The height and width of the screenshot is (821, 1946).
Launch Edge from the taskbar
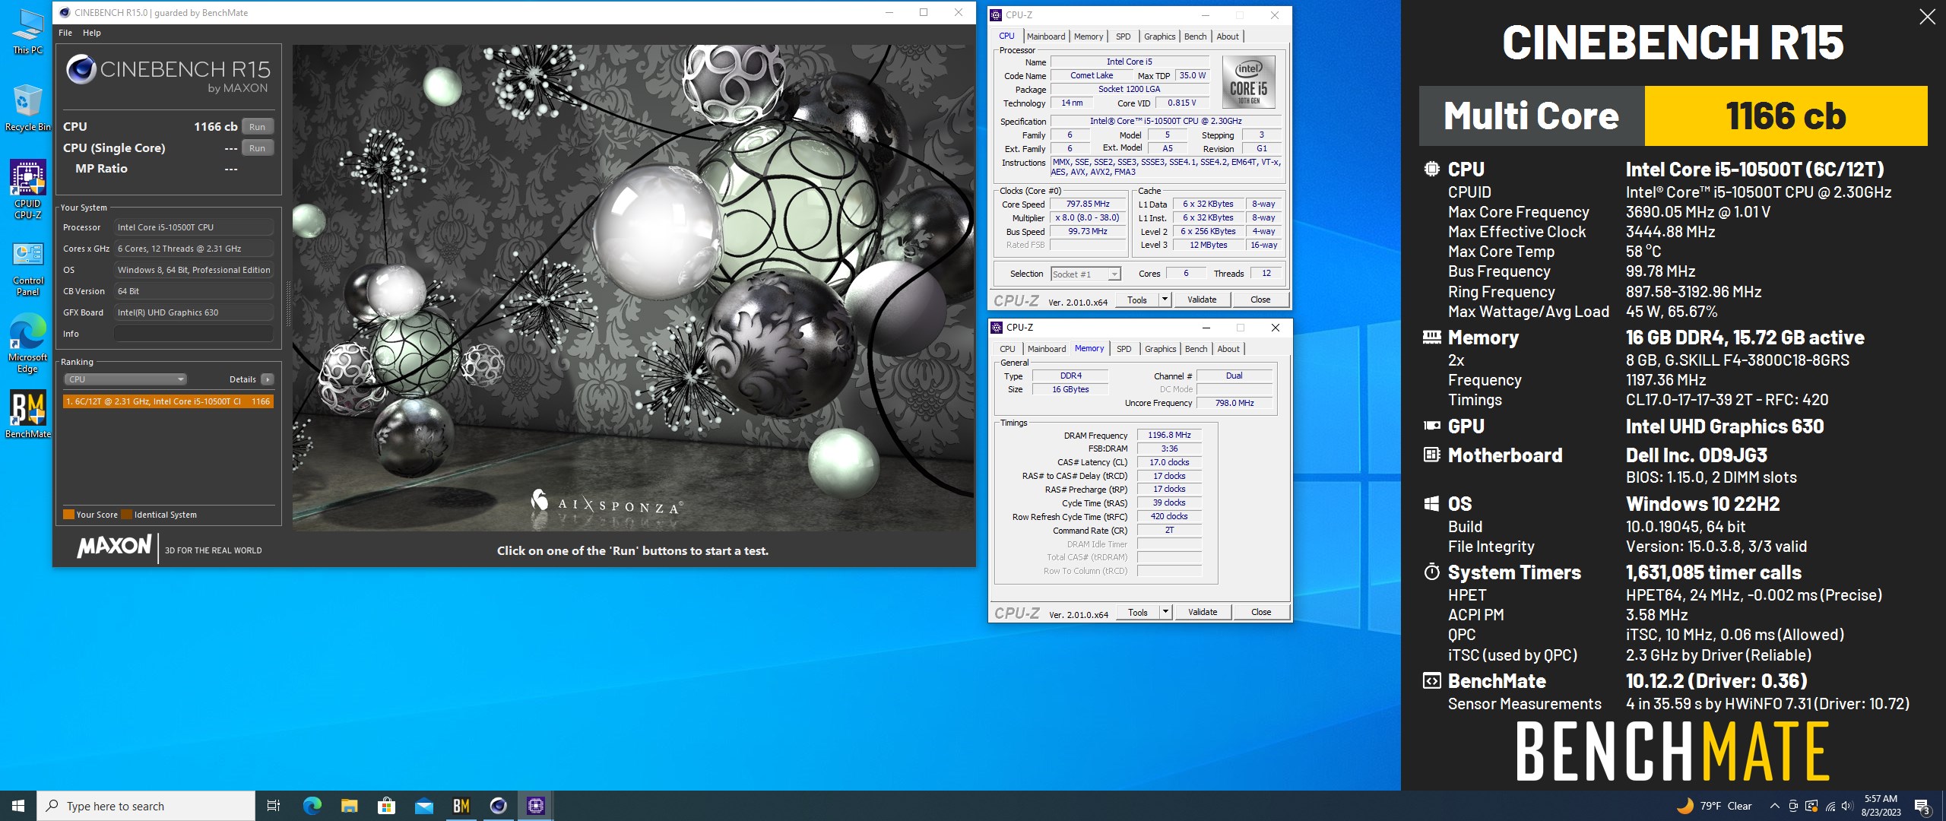pos(312,806)
